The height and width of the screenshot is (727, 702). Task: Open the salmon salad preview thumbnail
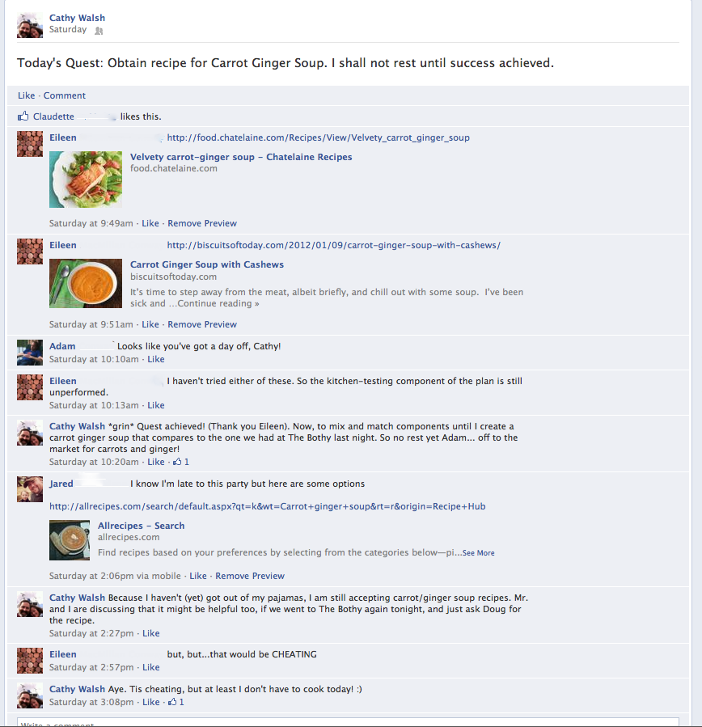point(86,180)
